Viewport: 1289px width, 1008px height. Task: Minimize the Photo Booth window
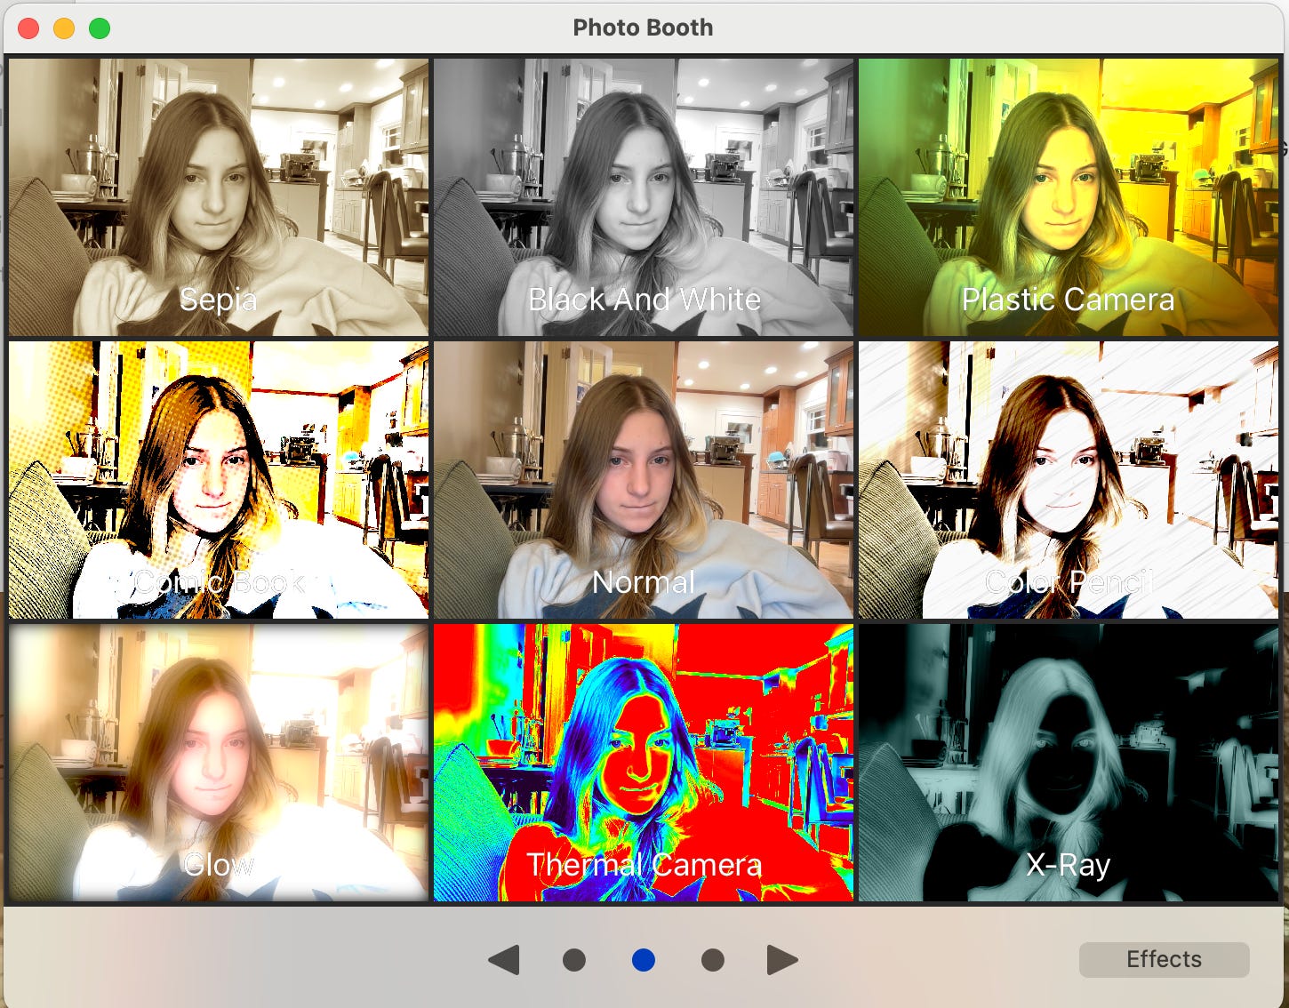click(64, 28)
